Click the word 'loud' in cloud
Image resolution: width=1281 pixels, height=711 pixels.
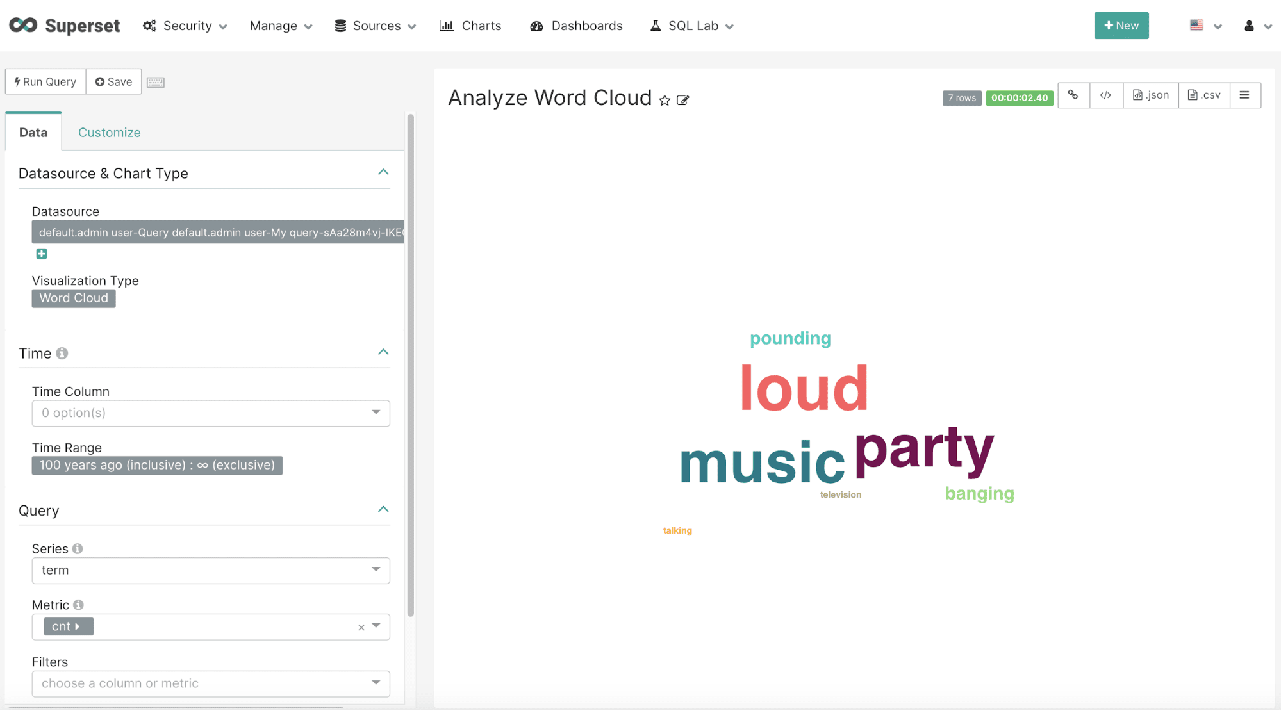click(804, 388)
